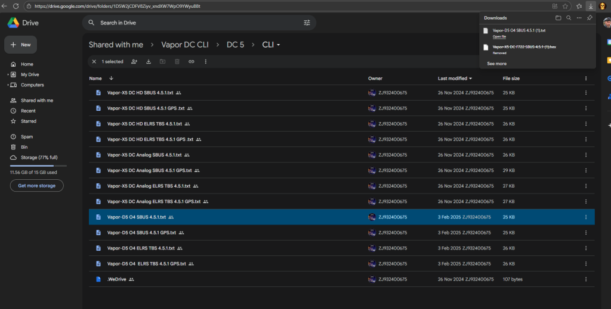611x309 pixels.
Task: Select Vapor-X5 DC HD SBUS 4.5.1 GPS .txt
Action: (342, 108)
